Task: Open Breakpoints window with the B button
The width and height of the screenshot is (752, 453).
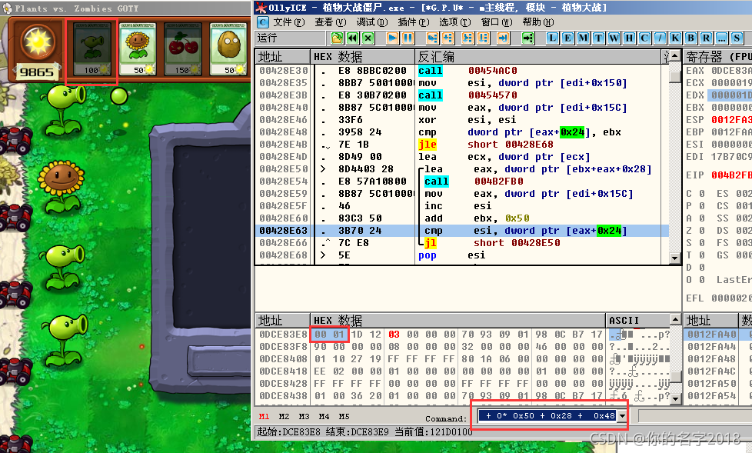Action: tap(690, 38)
